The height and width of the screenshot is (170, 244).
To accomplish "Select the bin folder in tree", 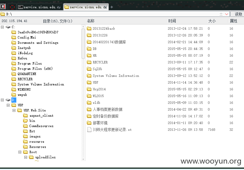I will [29, 121].
